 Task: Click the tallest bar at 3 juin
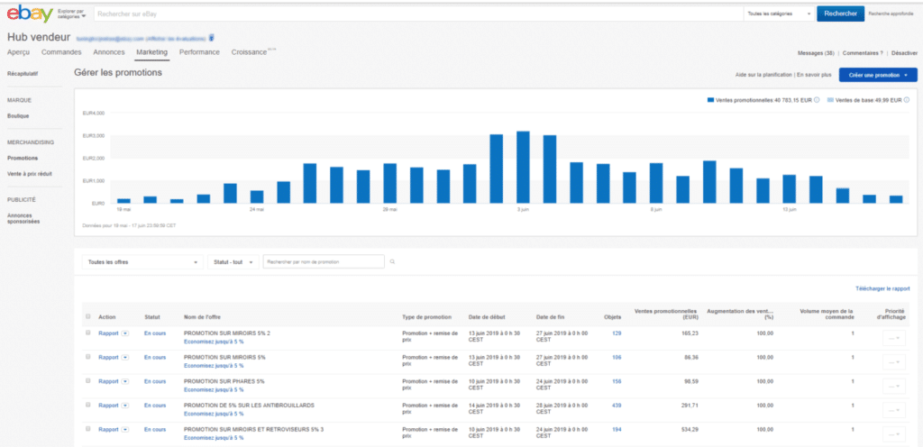point(523,167)
